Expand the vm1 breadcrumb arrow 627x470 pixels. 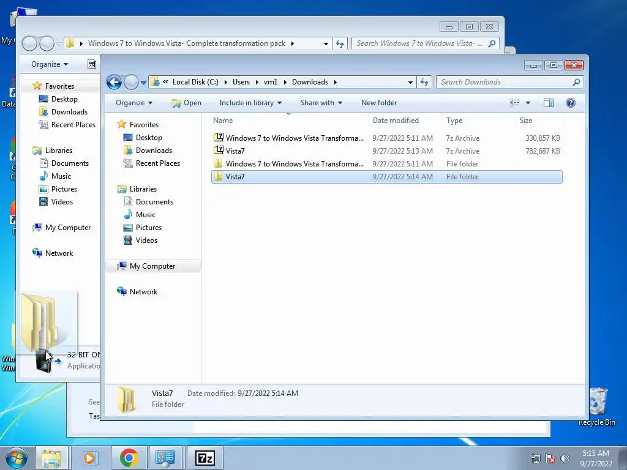tap(285, 83)
